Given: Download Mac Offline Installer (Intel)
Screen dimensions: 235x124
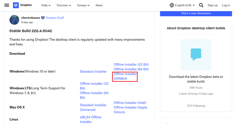Looking at the screenshot, I should click(130, 103).
